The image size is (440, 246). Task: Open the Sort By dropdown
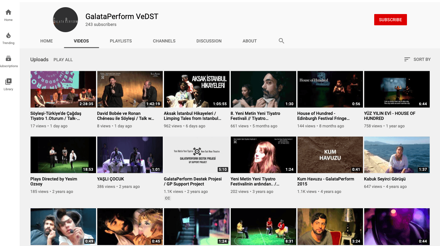pos(417,59)
